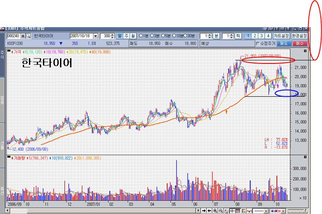
Task: Click the date field showing 2007/10/18
Action: [81, 36]
